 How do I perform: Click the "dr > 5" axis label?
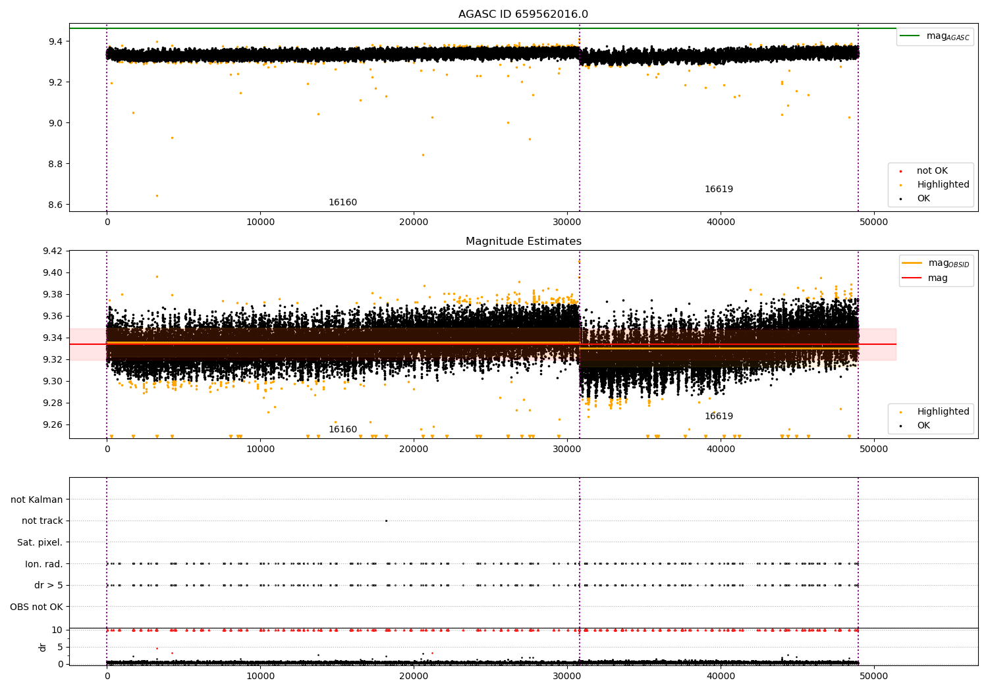point(49,586)
